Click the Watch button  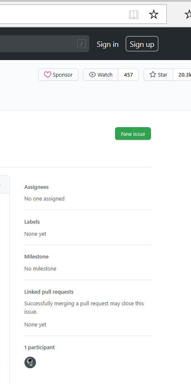point(100,75)
